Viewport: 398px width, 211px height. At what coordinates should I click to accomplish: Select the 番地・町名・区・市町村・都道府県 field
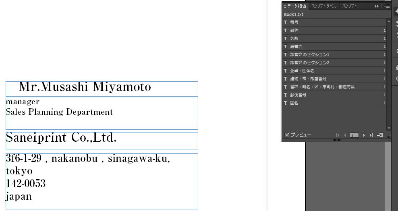coord(334,87)
